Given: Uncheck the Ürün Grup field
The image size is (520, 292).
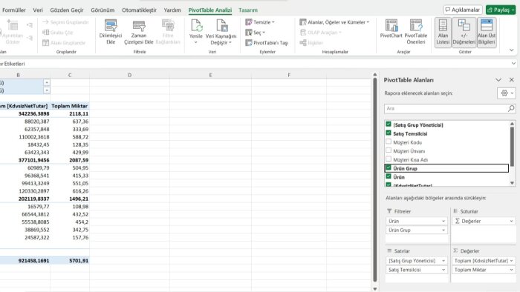Looking at the screenshot, I should pos(389,167).
